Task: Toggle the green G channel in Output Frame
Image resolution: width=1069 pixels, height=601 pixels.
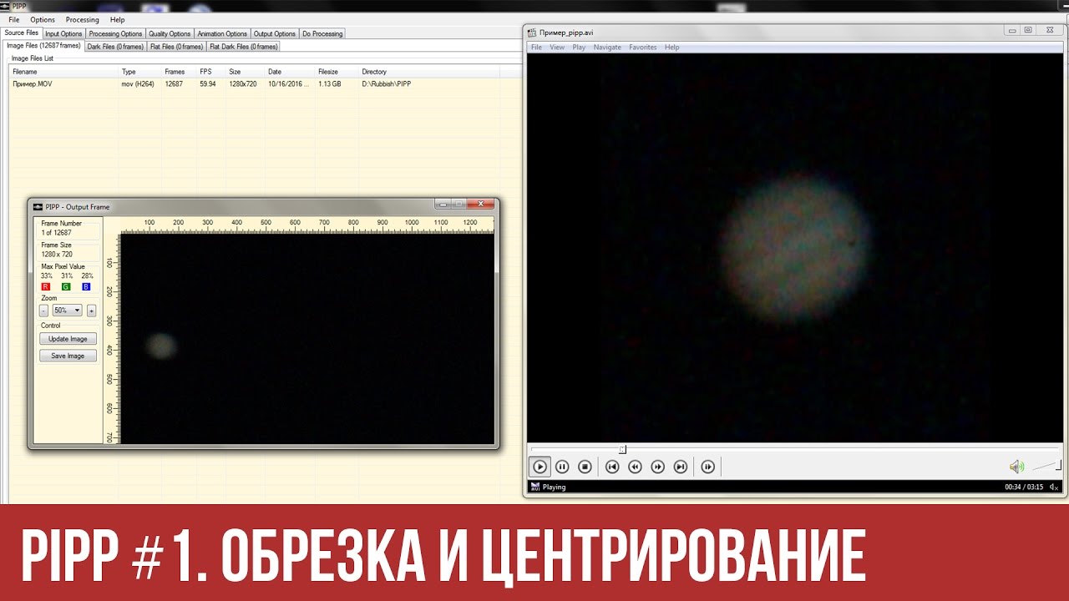Action: click(66, 286)
